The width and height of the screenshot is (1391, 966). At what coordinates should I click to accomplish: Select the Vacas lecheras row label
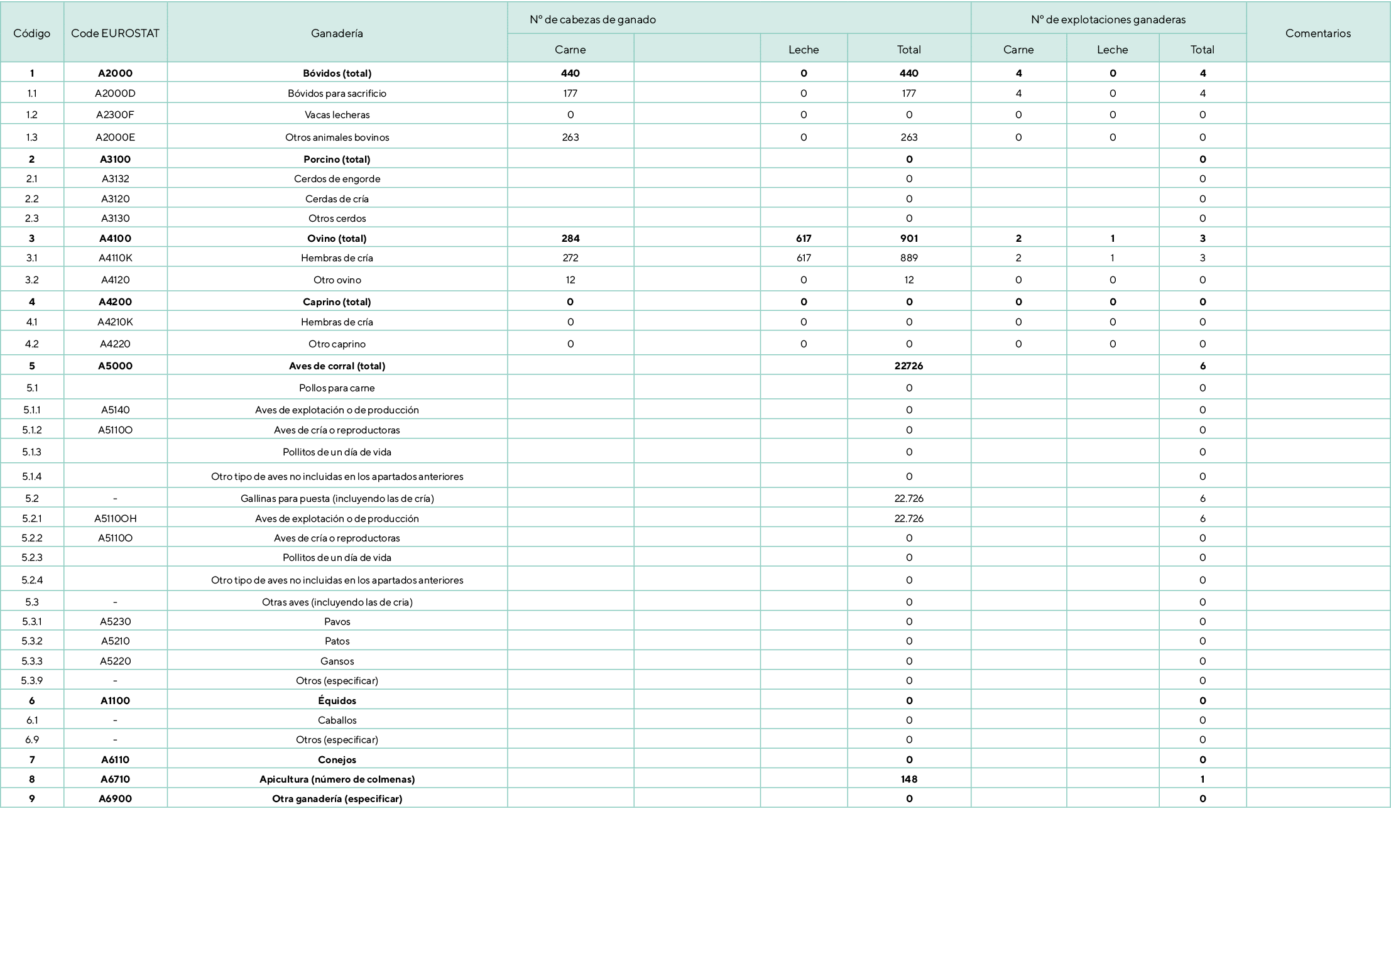(337, 114)
